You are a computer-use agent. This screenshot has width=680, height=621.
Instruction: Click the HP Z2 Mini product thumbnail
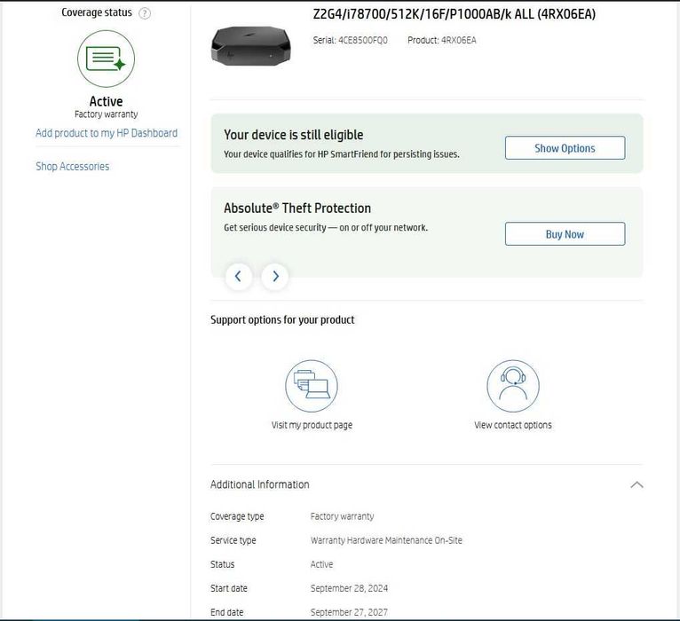point(250,46)
